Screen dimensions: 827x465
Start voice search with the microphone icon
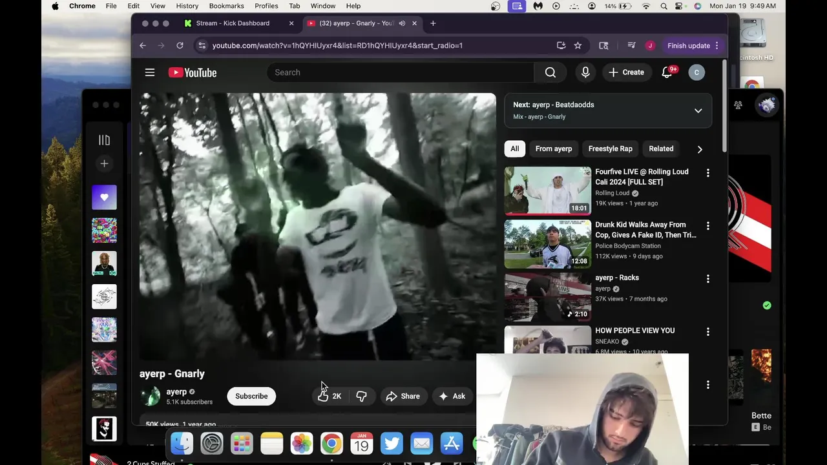pyautogui.click(x=585, y=72)
